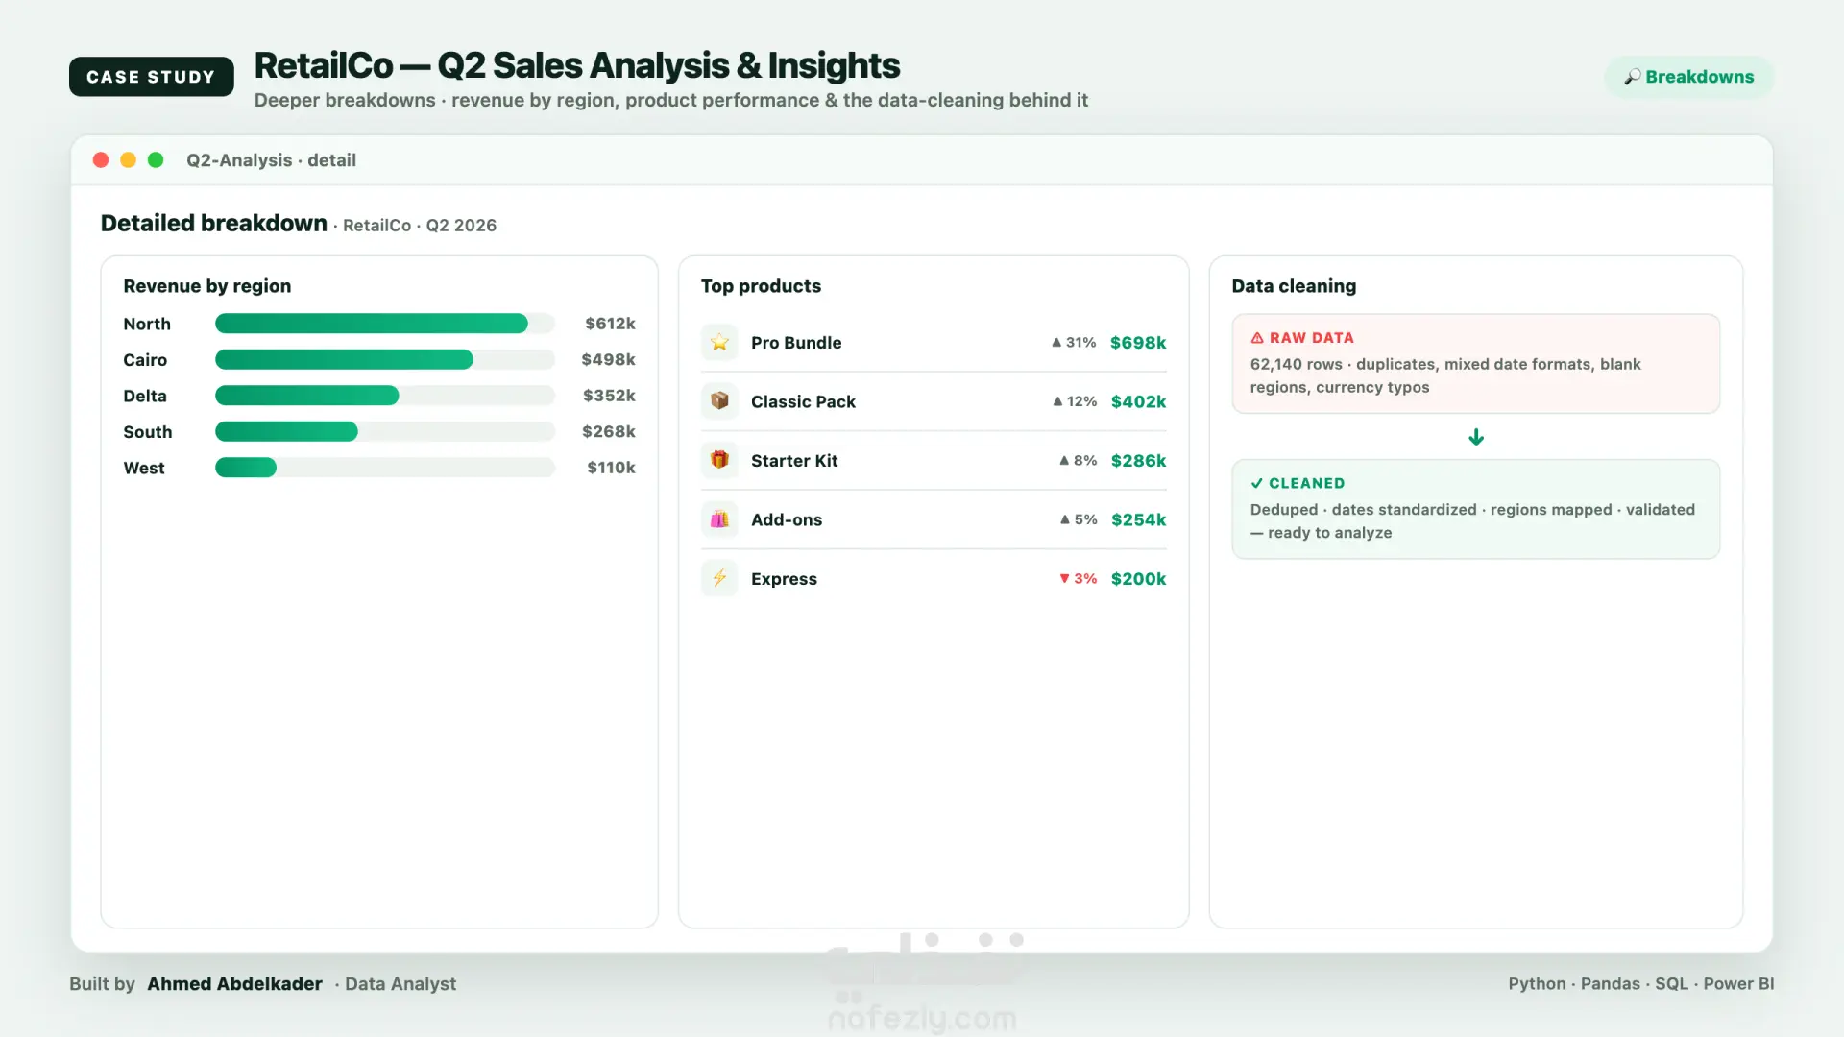Click the green window maximize dot
1844x1037 pixels.
(x=156, y=160)
